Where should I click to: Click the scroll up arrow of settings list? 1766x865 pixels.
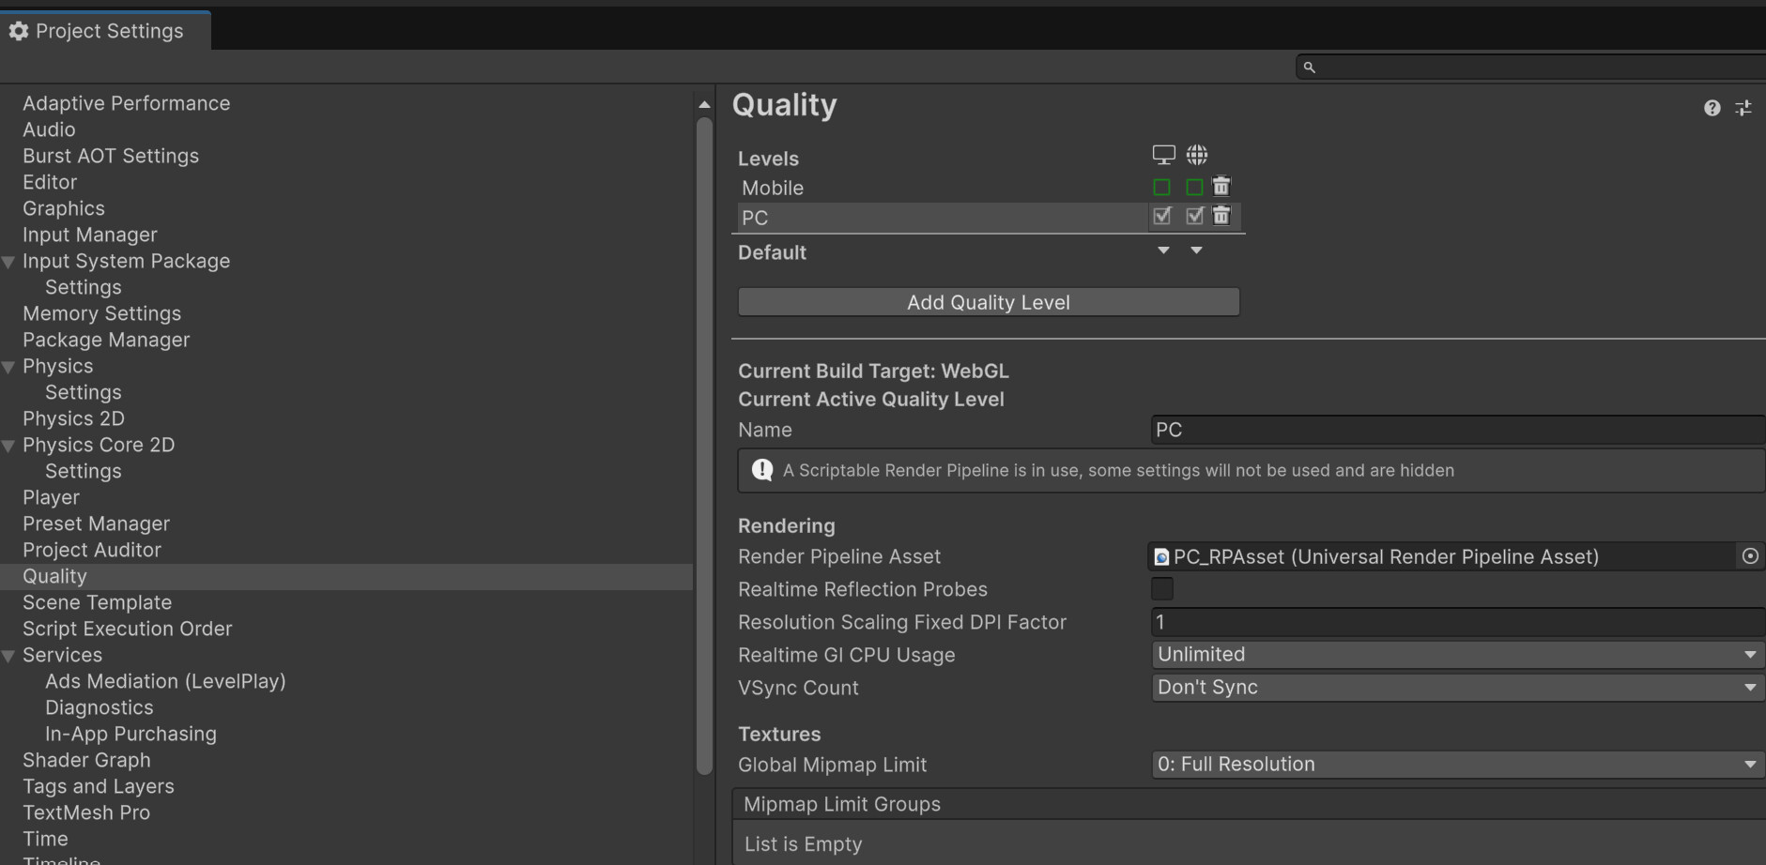[x=704, y=104]
